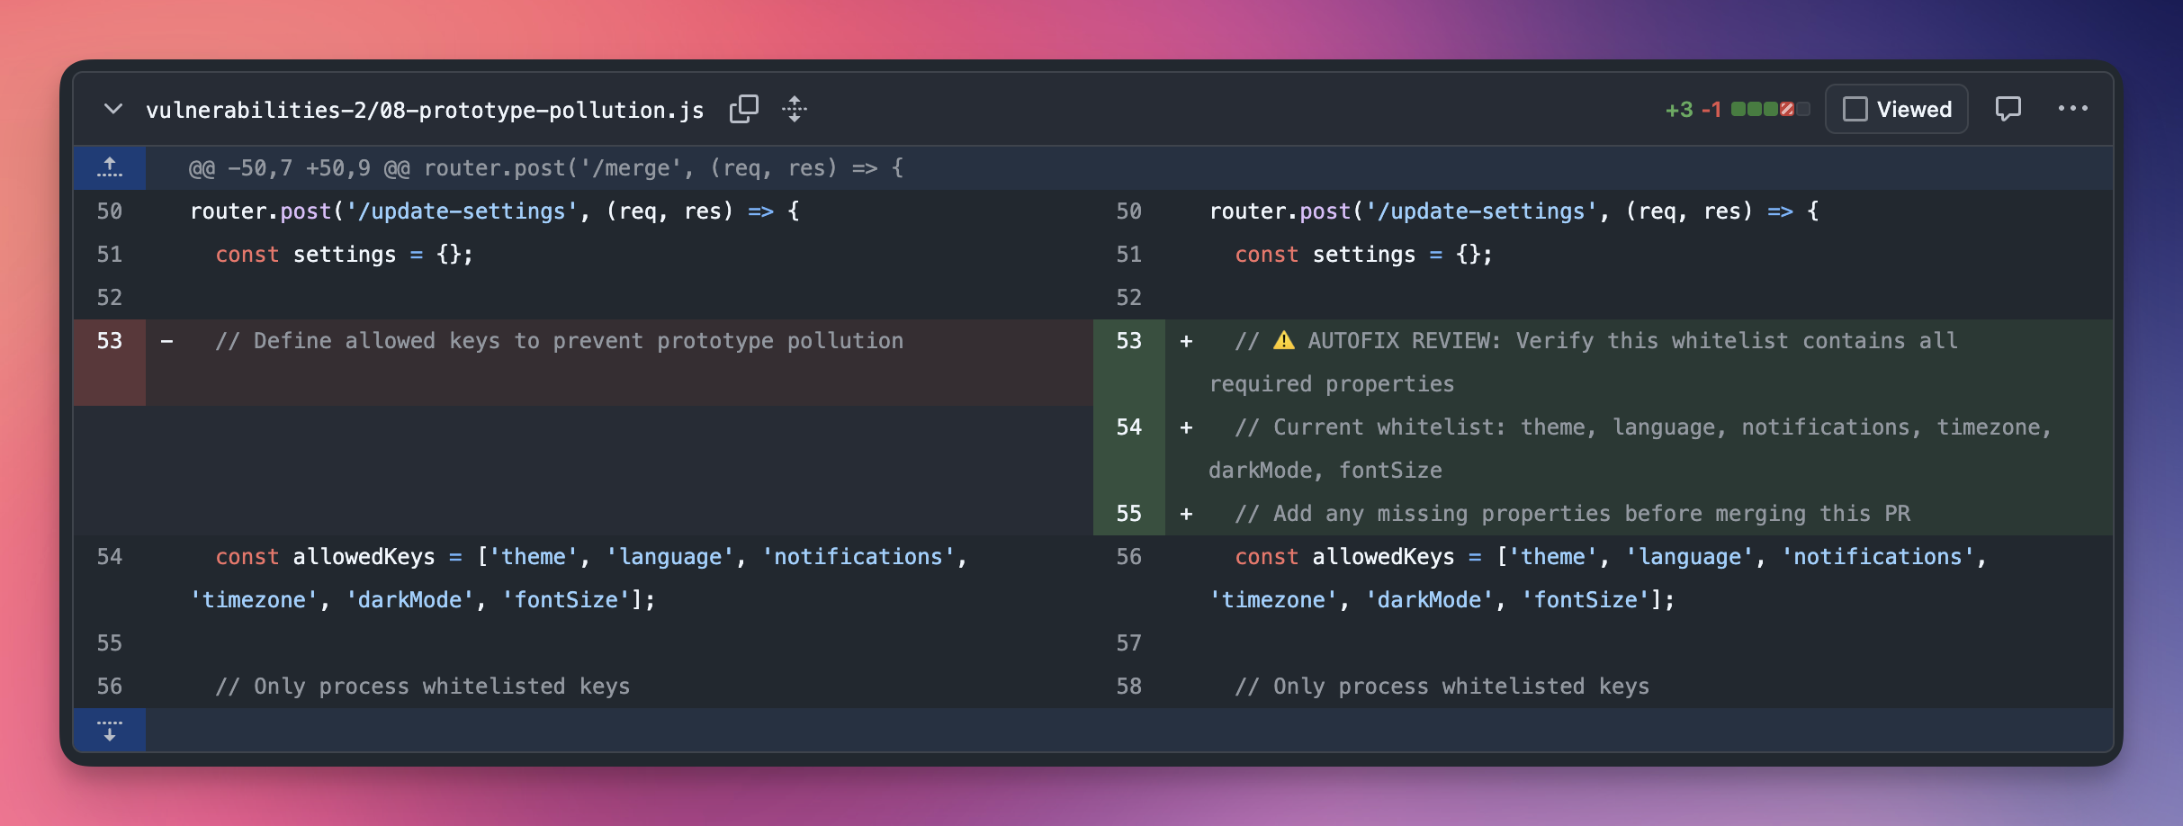Image resolution: width=2183 pixels, height=826 pixels.
Task: Open a review comment via the speech-bubble icon
Action: 2009,108
